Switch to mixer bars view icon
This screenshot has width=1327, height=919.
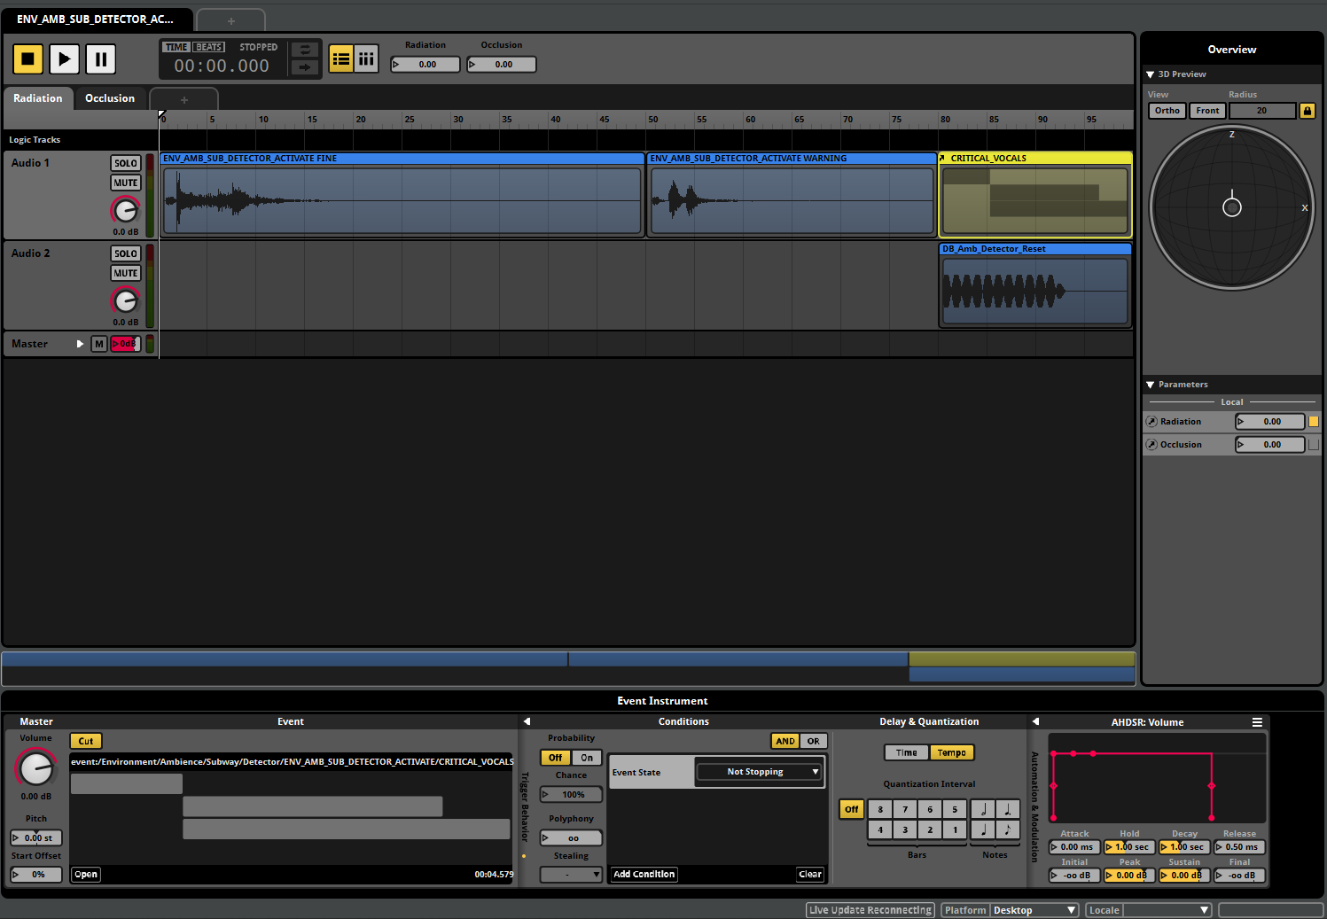(x=366, y=59)
